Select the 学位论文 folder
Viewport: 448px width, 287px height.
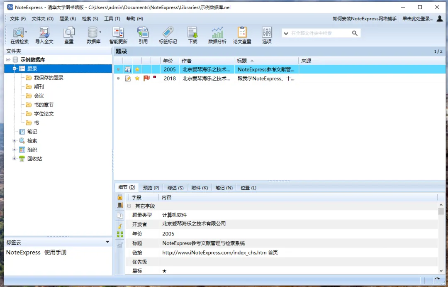[x=44, y=114]
